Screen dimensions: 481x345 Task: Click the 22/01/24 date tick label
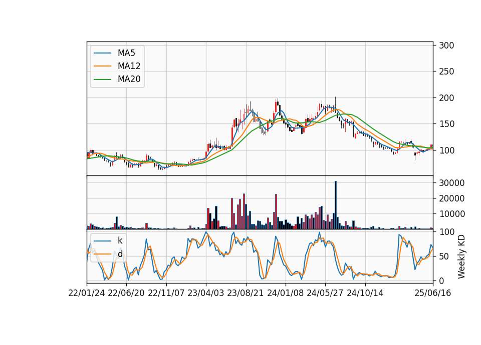point(87,293)
